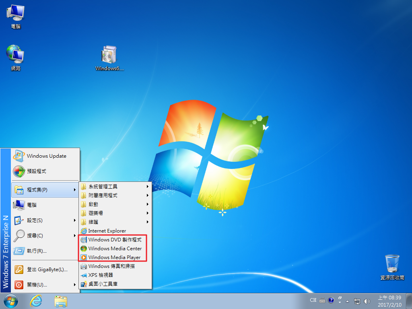Screen dimensions: 412x309
Task: Expand the 遊樂場 games folder
Action: click(96, 213)
